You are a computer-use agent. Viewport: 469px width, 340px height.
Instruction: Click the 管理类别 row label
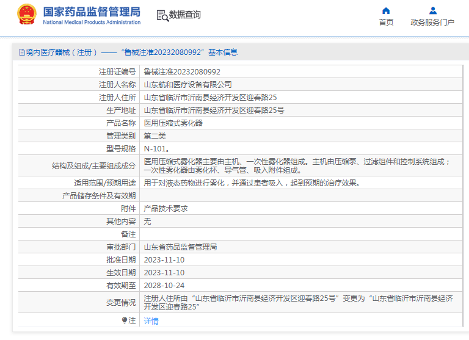tap(121, 136)
